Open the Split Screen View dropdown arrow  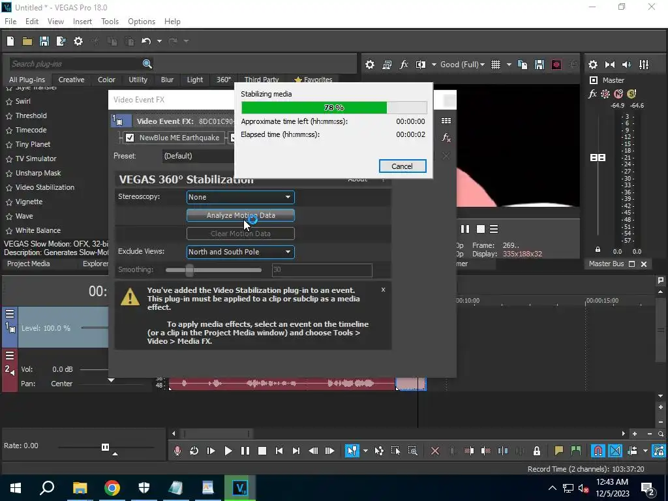click(434, 65)
